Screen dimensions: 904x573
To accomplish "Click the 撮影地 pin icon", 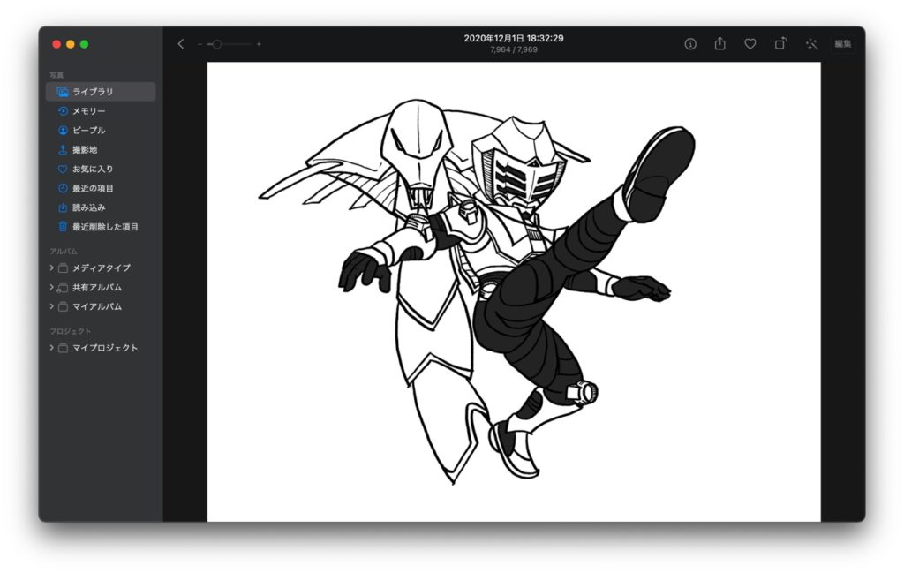I will (x=63, y=149).
